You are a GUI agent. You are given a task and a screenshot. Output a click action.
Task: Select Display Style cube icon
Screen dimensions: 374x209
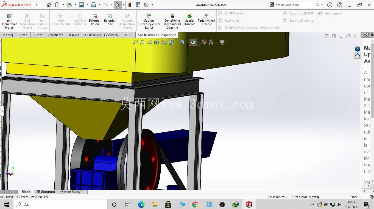(182, 42)
